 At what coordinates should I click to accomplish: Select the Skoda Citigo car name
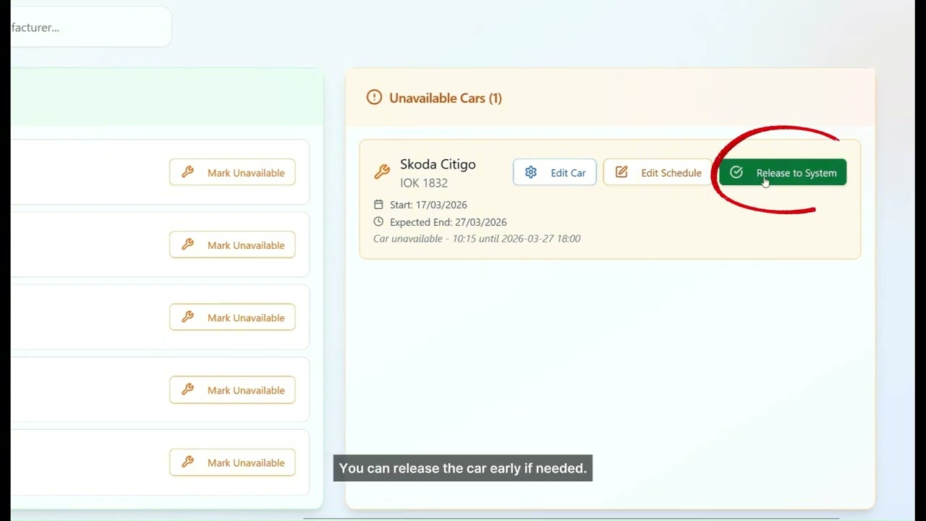click(438, 164)
